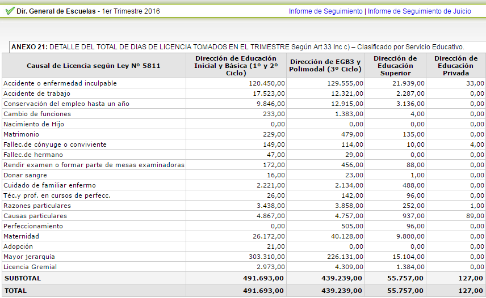Select the Accidente de trabajo row label
The height and width of the screenshot is (298, 486).
coord(32,93)
